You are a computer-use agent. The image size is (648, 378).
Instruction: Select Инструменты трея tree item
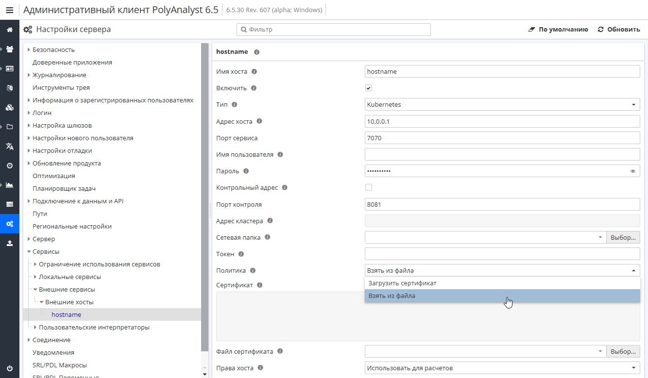(x=61, y=87)
